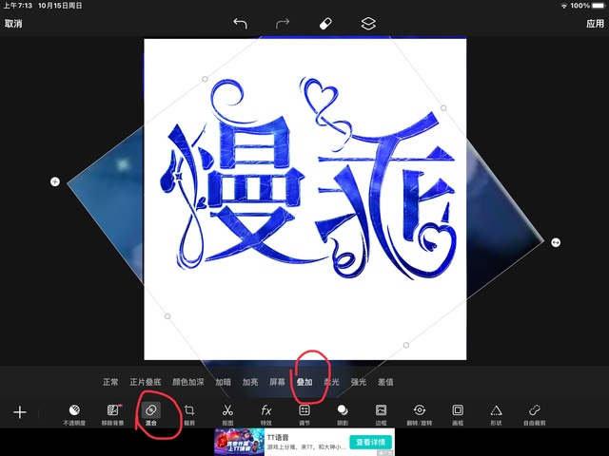Open the 不透明度 opacity tool

click(74, 413)
